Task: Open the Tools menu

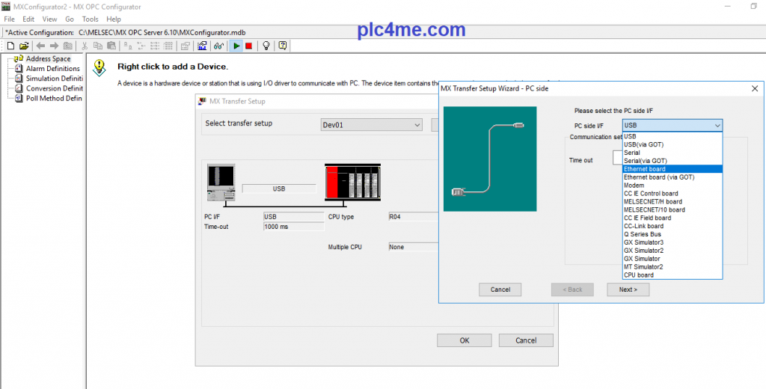Action: point(90,19)
